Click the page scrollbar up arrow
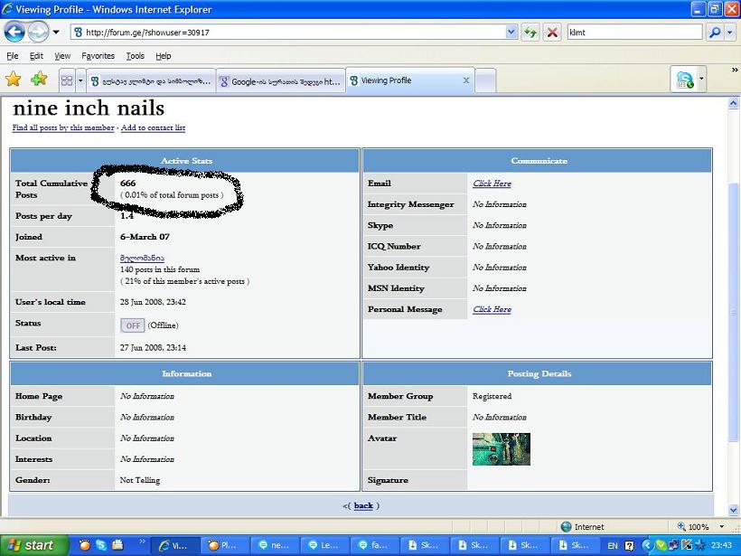Screen dimensions: 741x556 click(734, 102)
